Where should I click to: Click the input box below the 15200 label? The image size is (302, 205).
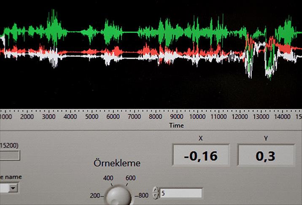click(x=9, y=156)
